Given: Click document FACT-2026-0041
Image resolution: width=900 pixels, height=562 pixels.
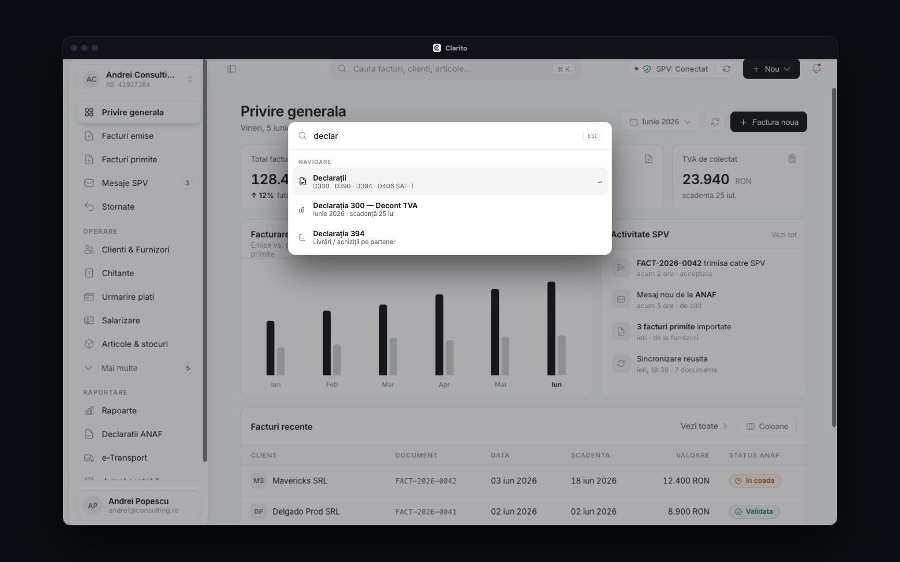Looking at the screenshot, I should (x=426, y=512).
